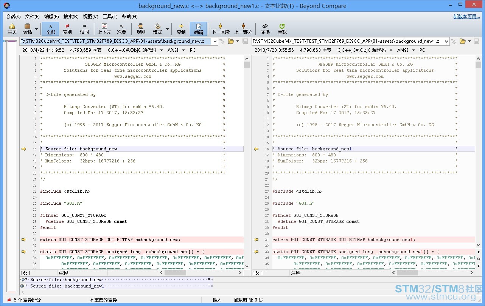Jump to 下一区段 next difference section
Image resolution: width=485 pixels, height=306 pixels.
[220, 29]
